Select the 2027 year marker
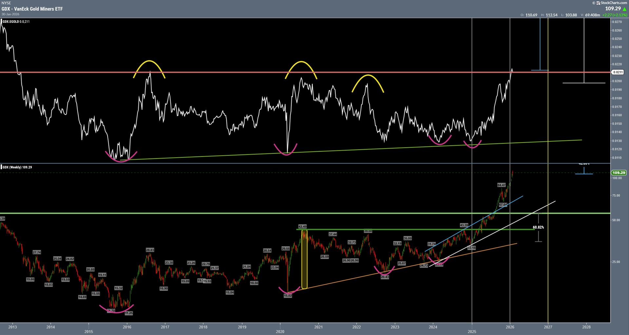The width and height of the screenshot is (629, 335). (x=548, y=327)
